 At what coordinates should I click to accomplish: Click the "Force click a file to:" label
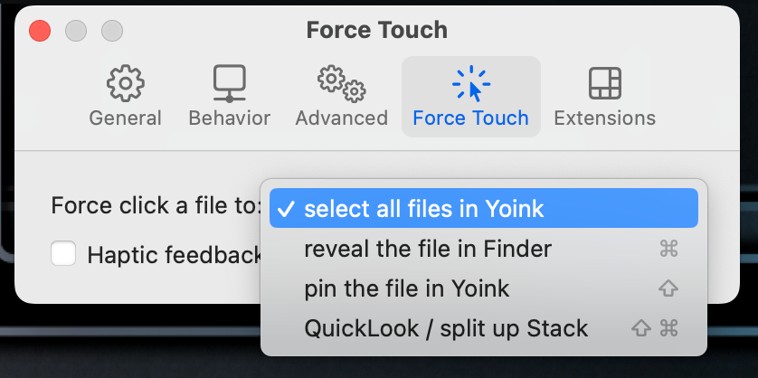(x=156, y=206)
